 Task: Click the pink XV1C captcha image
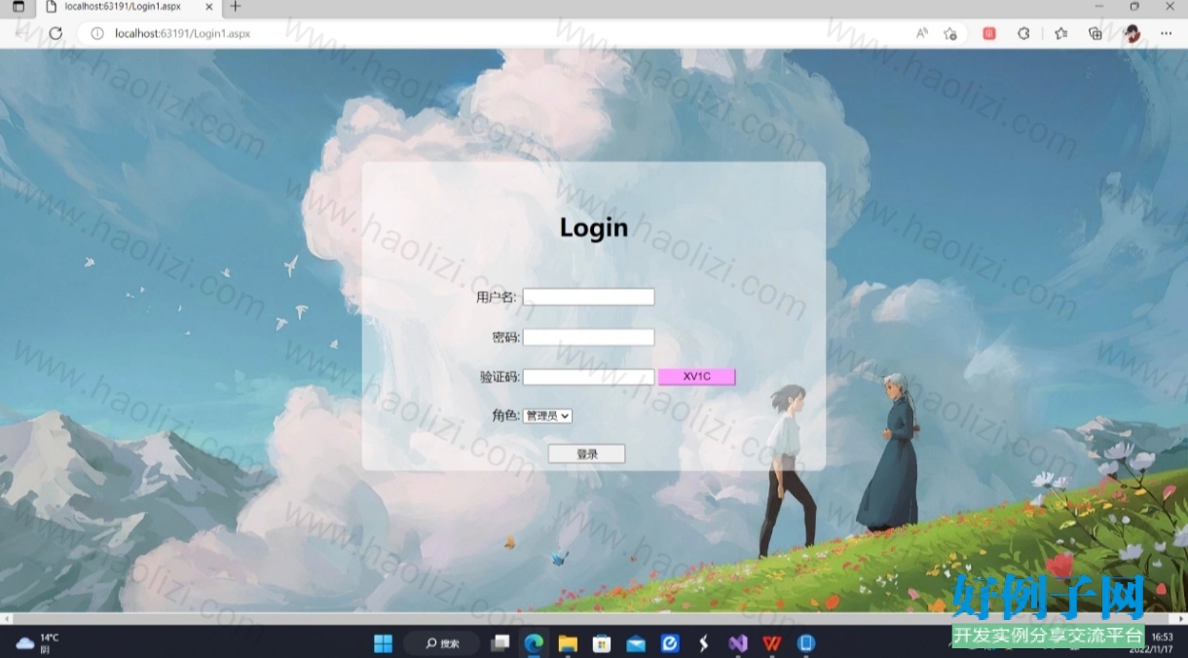(697, 377)
